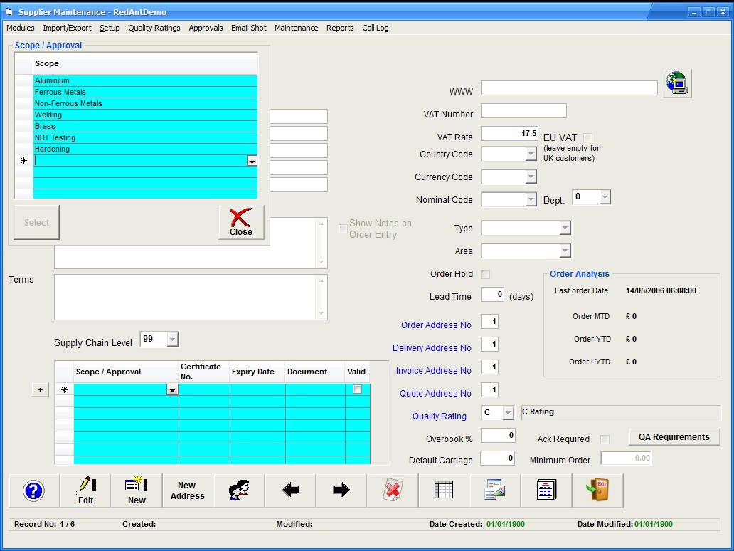Close the Scope / Approval popup
This screenshot has width=734, height=551.
(241, 222)
